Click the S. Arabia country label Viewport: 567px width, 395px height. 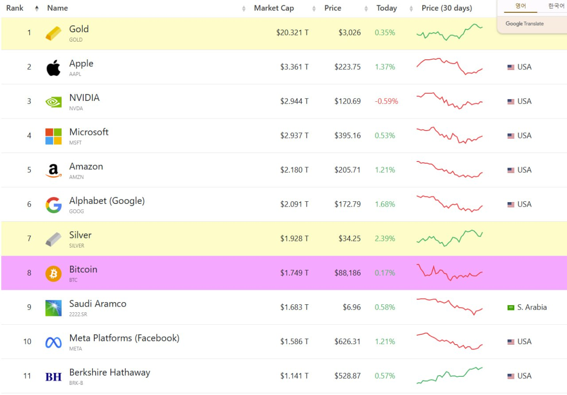pyautogui.click(x=532, y=307)
